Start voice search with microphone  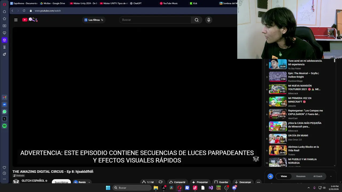click(209, 20)
